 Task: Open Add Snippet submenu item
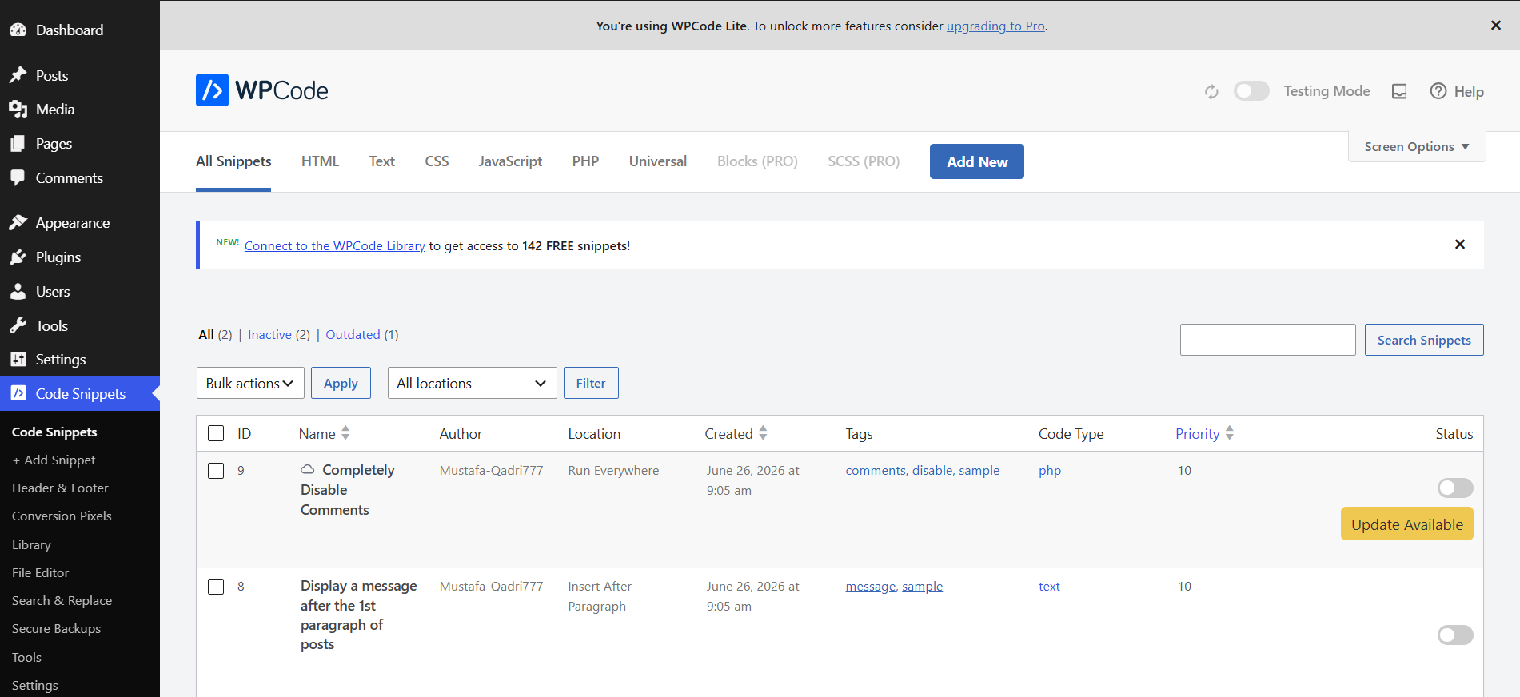coord(54,460)
